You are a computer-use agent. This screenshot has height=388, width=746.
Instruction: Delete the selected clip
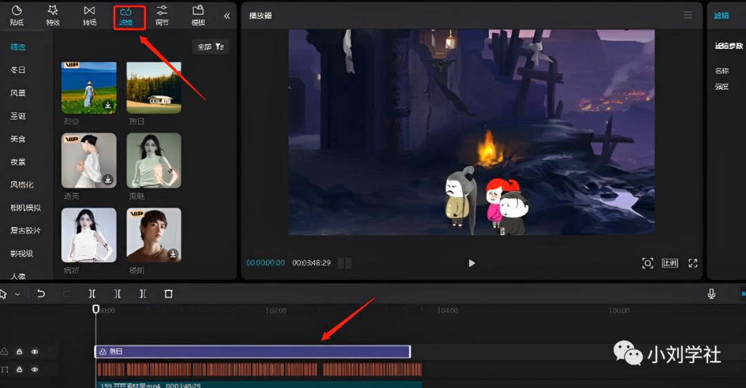click(x=169, y=294)
